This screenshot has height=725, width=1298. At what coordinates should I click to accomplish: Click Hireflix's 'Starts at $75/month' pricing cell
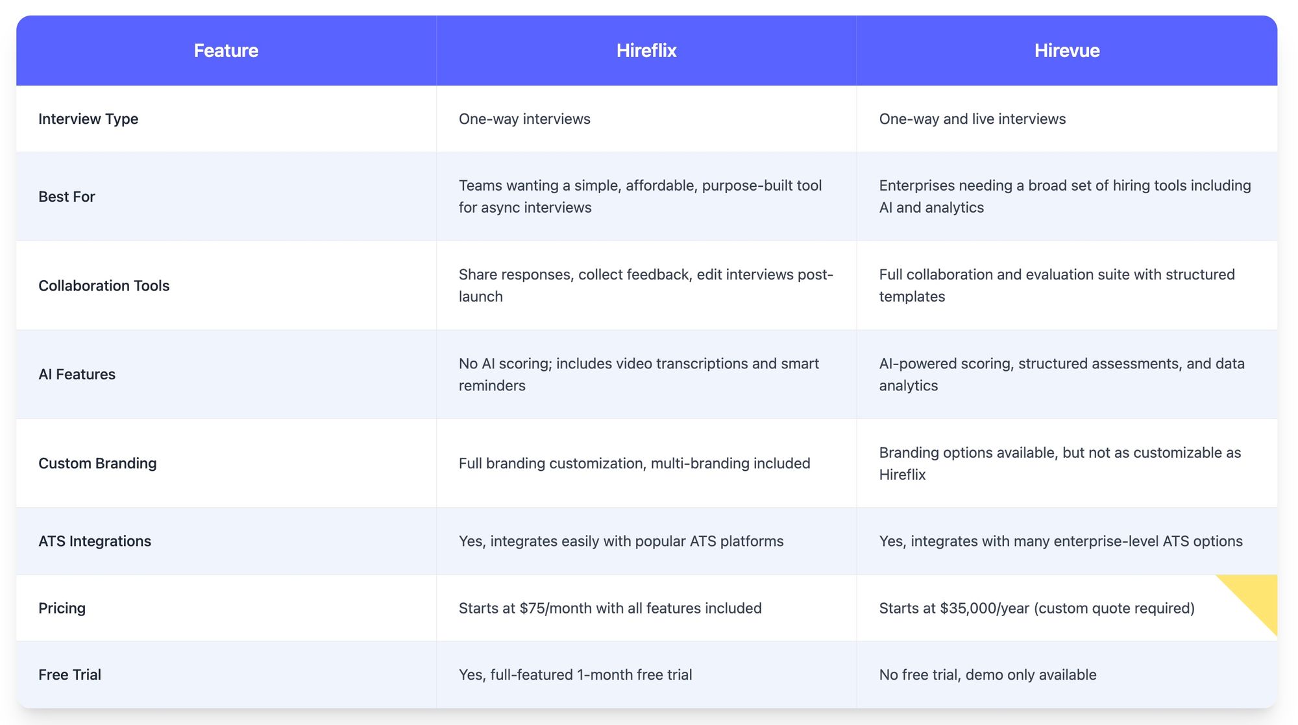coord(610,608)
